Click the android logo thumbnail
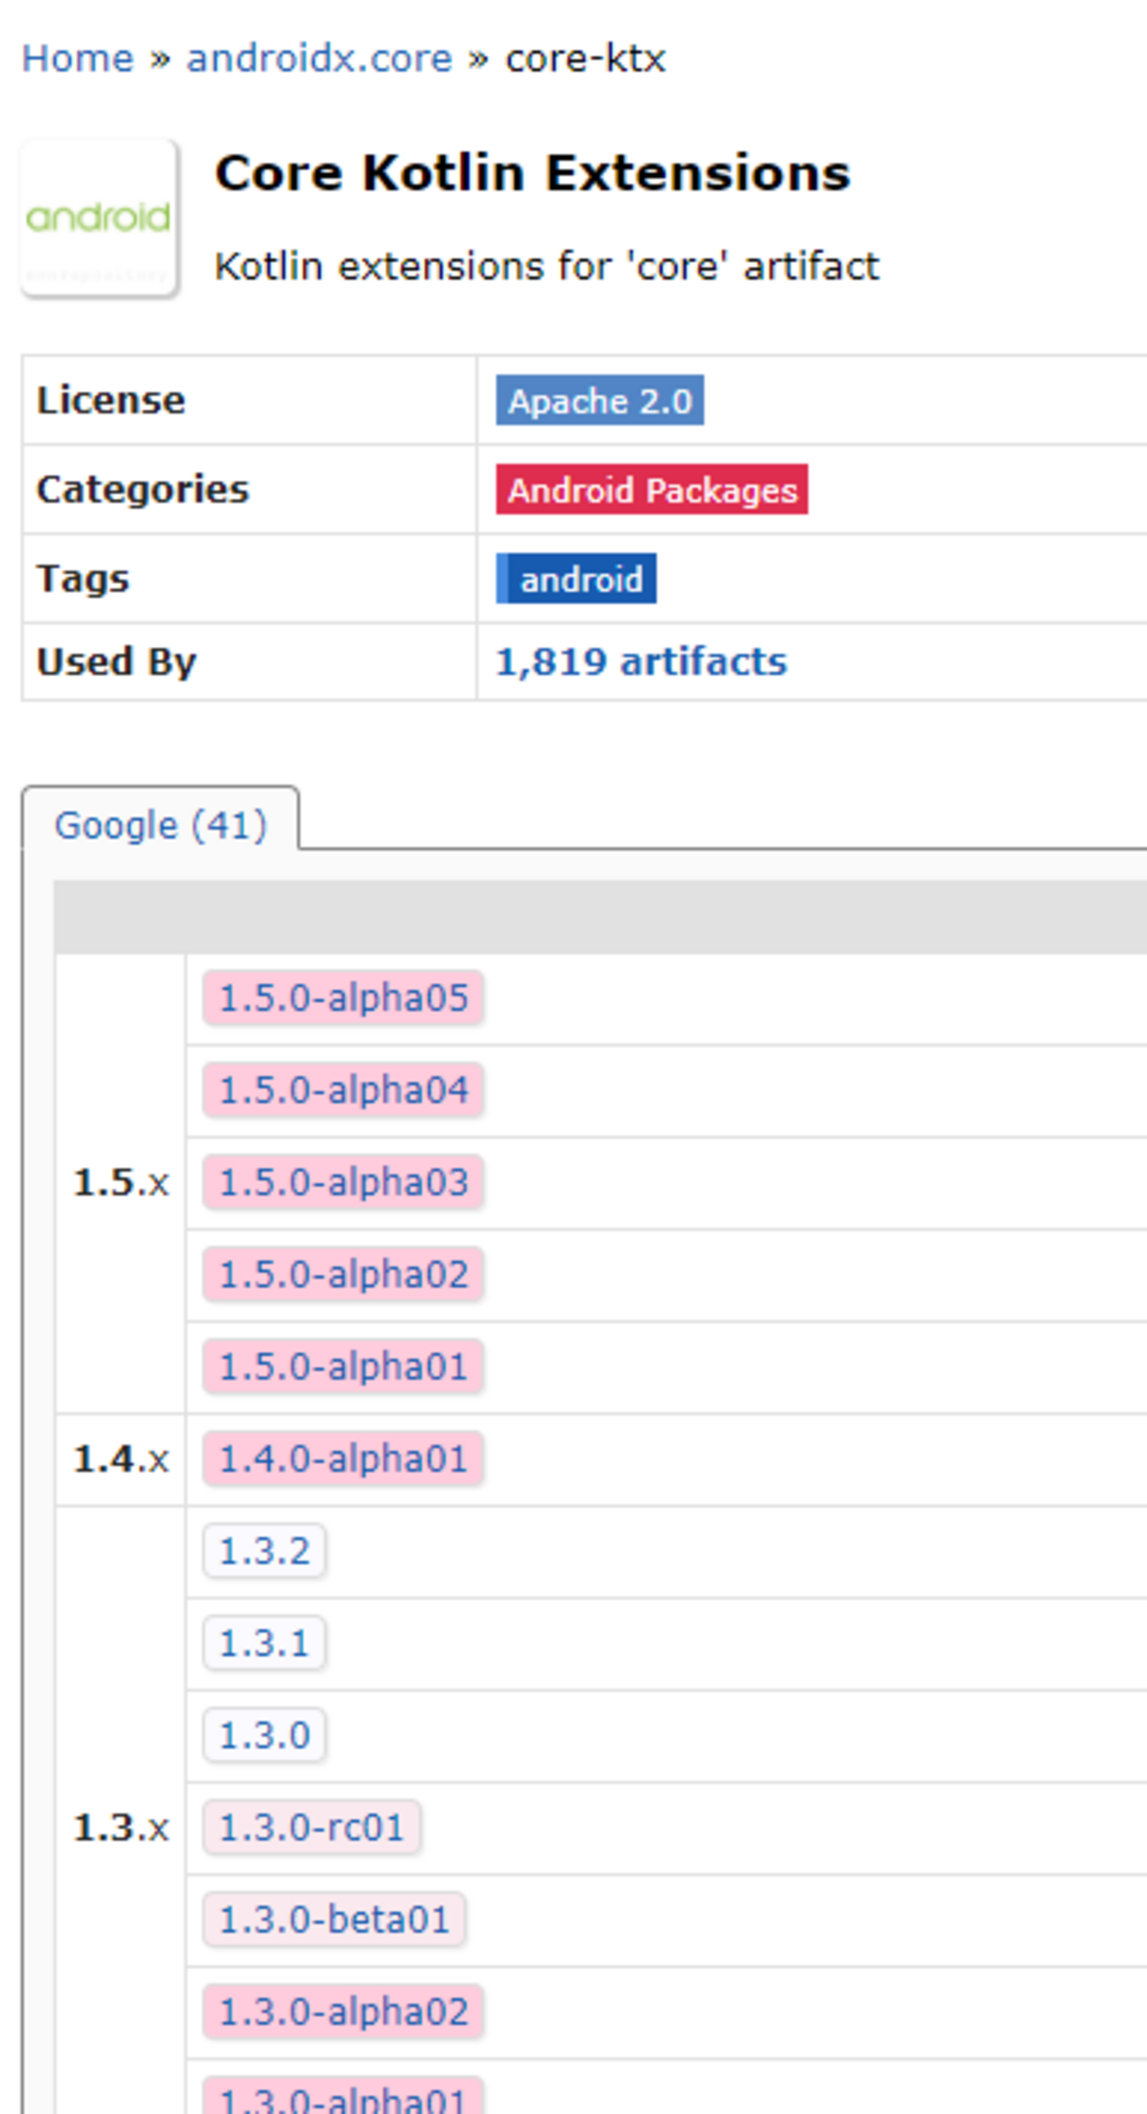The height and width of the screenshot is (2114, 1147). pyautogui.click(x=100, y=218)
